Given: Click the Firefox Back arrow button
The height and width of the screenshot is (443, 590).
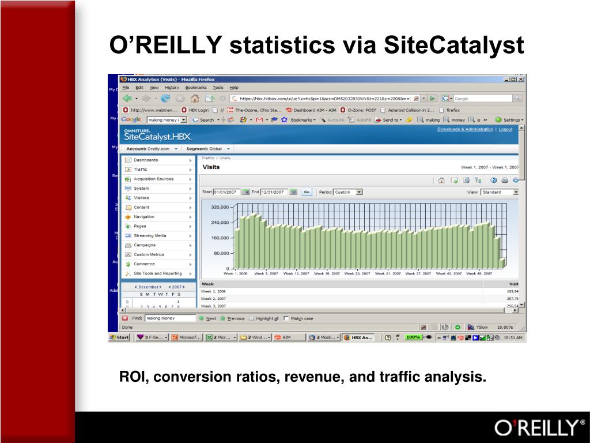Looking at the screenshot, I should pos(127,99).
